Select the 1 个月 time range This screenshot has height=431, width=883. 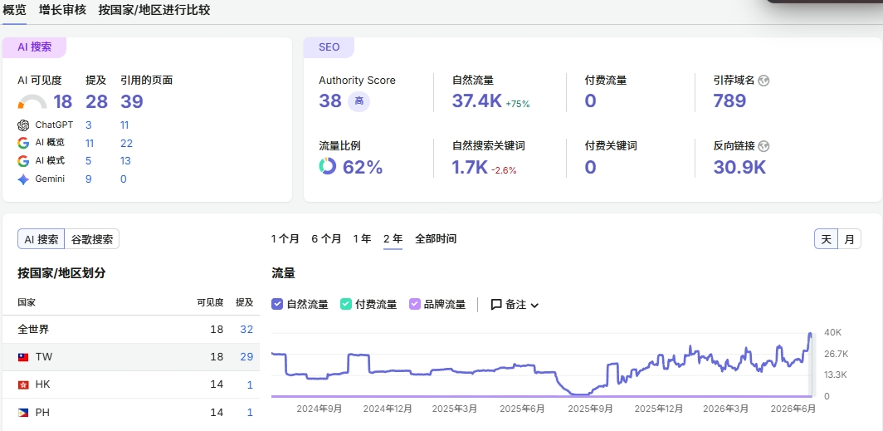point(285,239)
